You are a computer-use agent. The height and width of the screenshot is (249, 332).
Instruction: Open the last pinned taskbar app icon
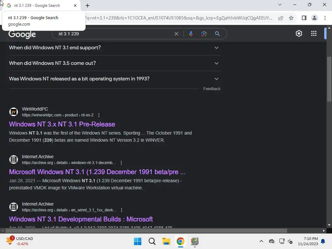coord(195,241)
